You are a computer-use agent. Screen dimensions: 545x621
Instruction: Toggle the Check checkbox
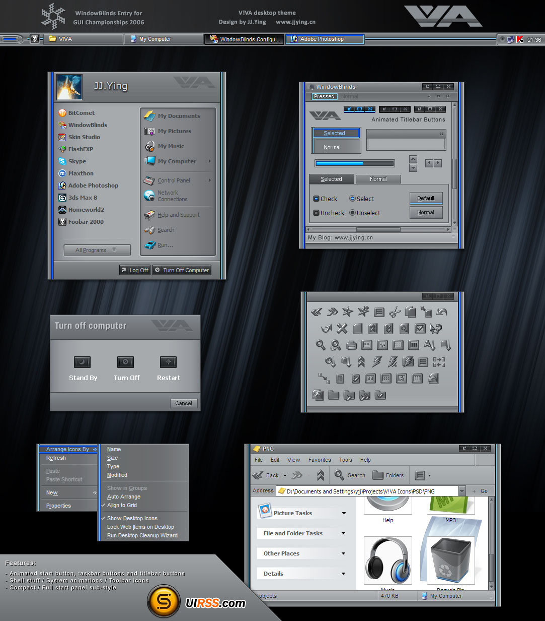tap(317, 199)
